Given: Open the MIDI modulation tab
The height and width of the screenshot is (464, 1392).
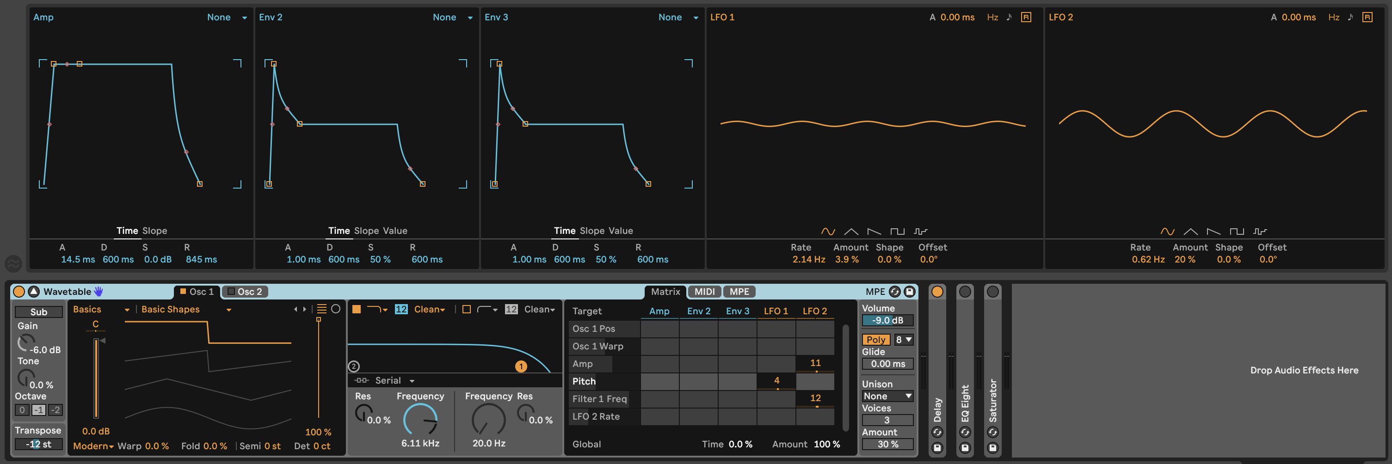Looking at the screenshot, I should point(705,292).
